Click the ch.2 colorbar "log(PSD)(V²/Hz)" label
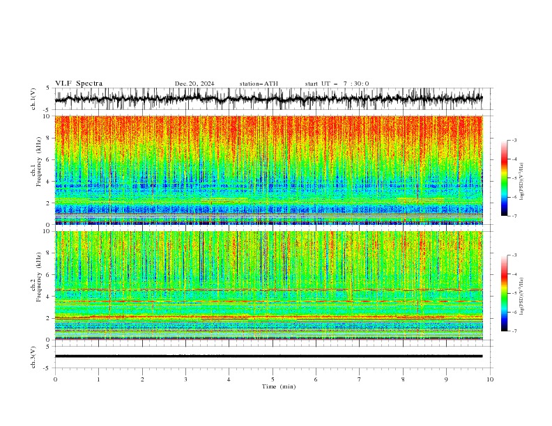Screen dimensions: 552x426 click(x=522, y=296)
